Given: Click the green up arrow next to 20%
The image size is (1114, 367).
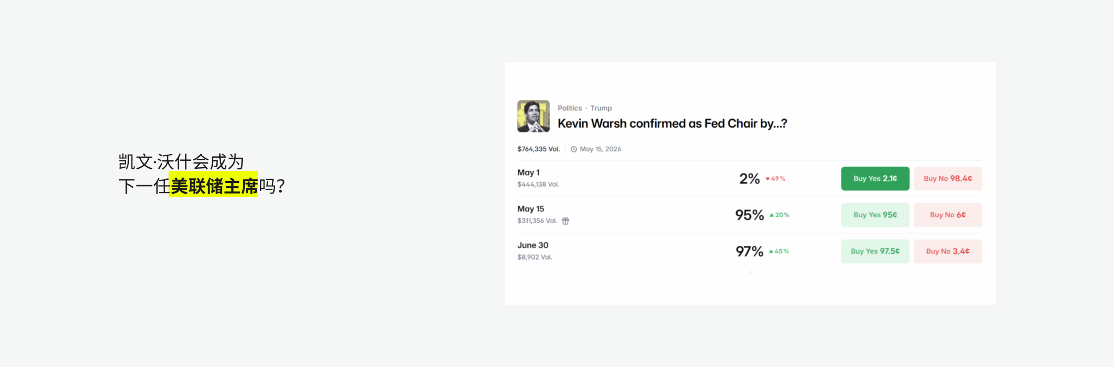Looking at the screenshot, I should 772,215.
